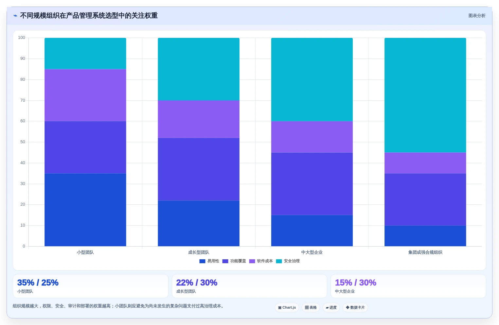Open the 35% / 25% 小型团队 card
This screenshot has width=499, height=325.
click(x=91, y=286)
